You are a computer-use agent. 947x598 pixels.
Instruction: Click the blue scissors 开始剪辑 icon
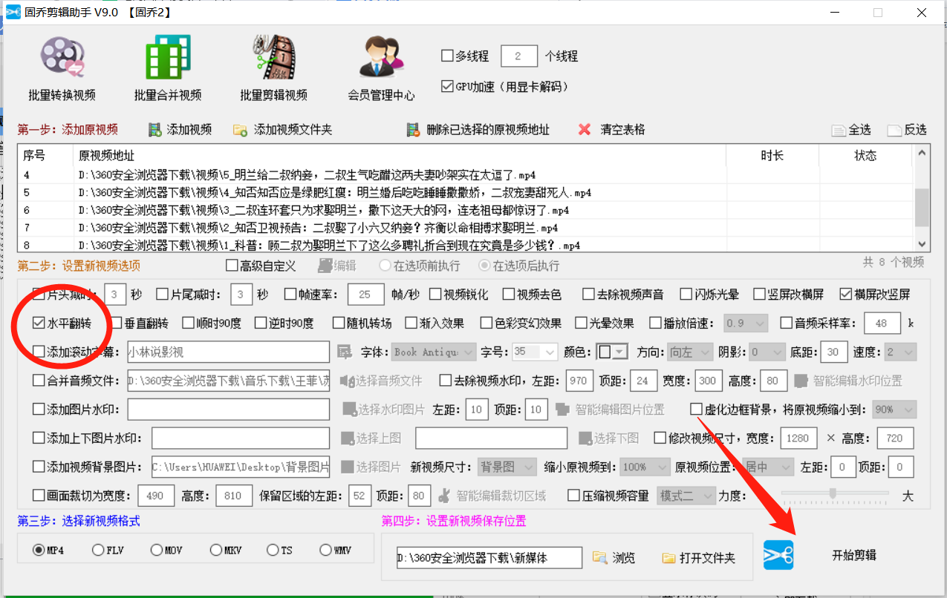(x=778, y=554)
